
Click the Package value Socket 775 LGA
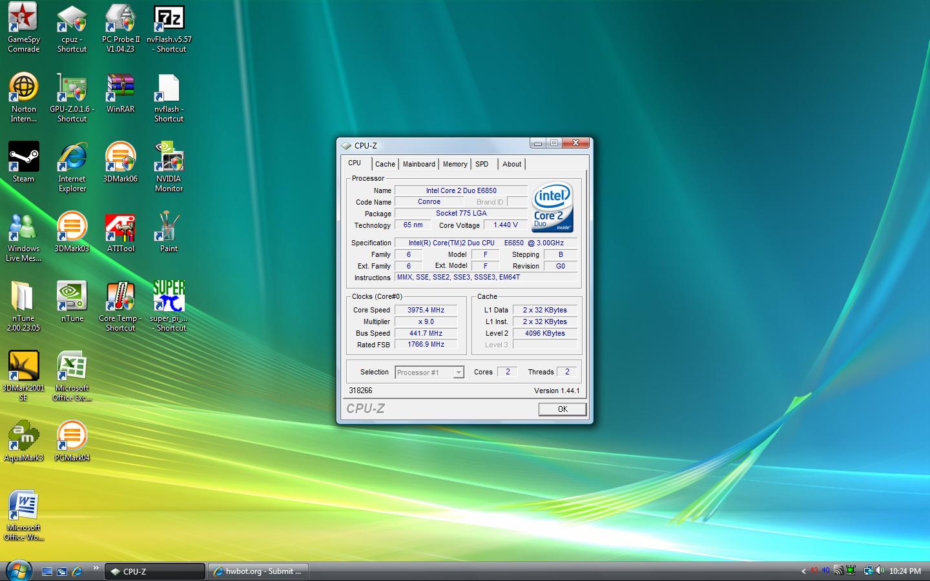click(461, 214)
